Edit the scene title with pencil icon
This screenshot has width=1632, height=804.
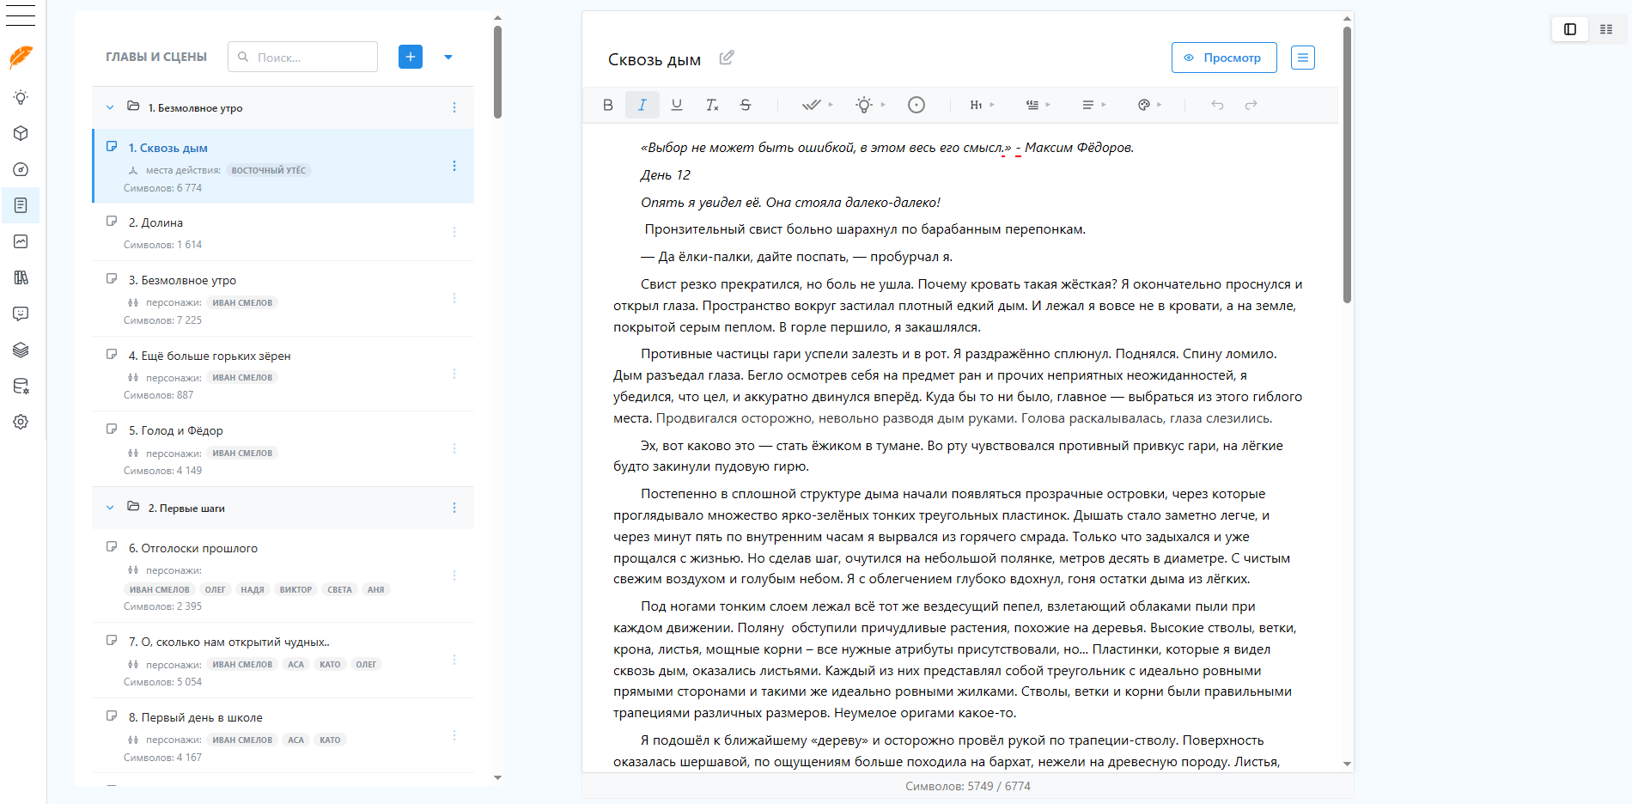(x=727, y=58)
